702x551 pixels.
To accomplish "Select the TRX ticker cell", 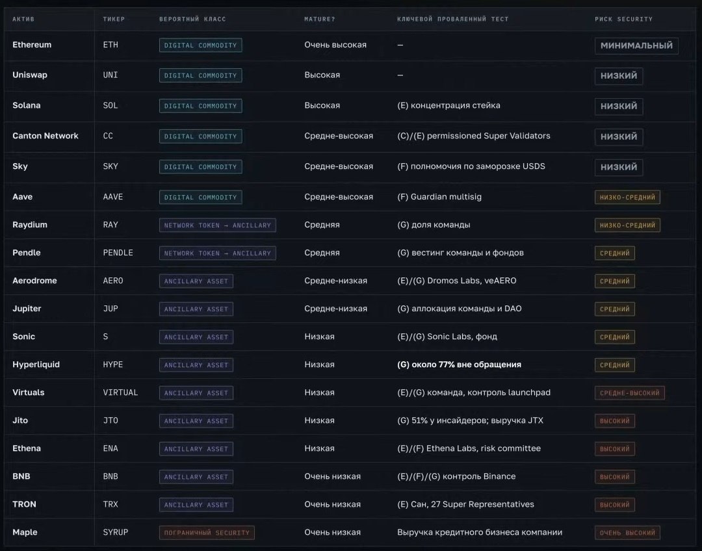I will [110, 504].
